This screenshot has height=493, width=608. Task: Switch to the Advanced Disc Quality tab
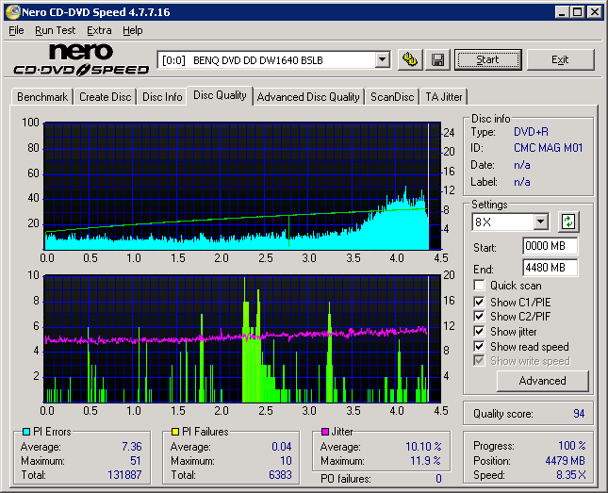point(308,97)
